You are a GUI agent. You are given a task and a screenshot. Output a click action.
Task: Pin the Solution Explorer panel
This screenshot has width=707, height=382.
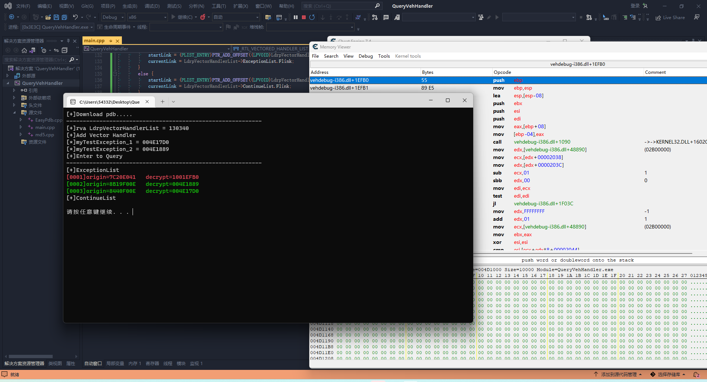[x=68, y=41]
